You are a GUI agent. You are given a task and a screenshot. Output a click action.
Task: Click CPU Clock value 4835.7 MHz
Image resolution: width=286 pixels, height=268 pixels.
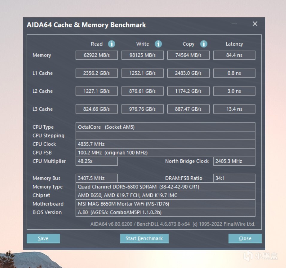tap(165, 144)
